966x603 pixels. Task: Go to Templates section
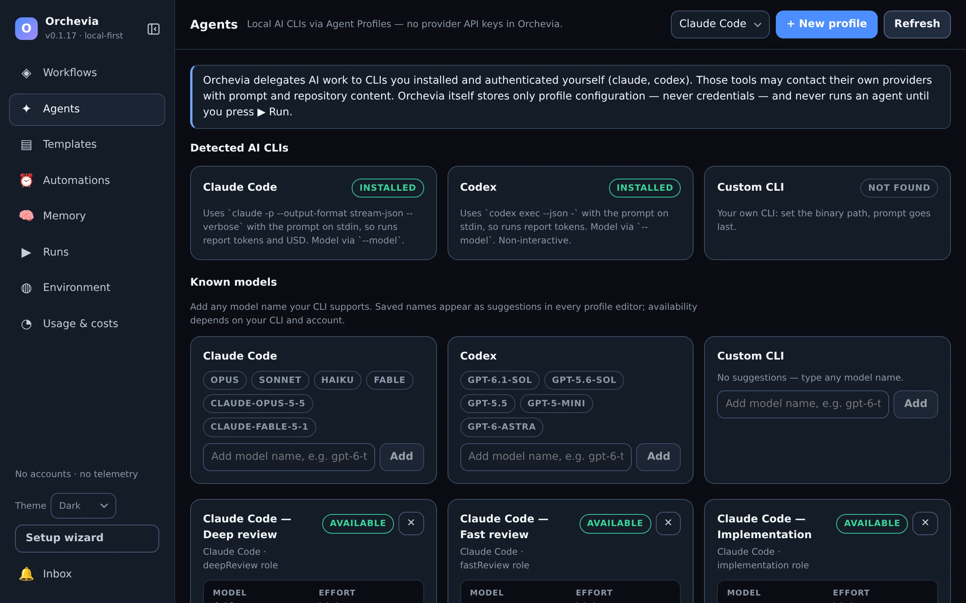pyautogui.click(x=87, y=144)
